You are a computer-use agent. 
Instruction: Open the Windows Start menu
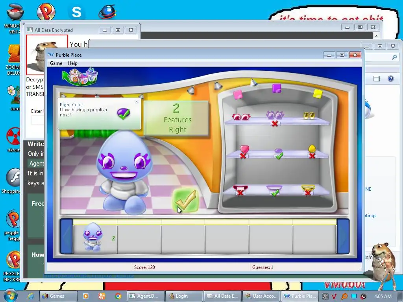click(10, 296)
